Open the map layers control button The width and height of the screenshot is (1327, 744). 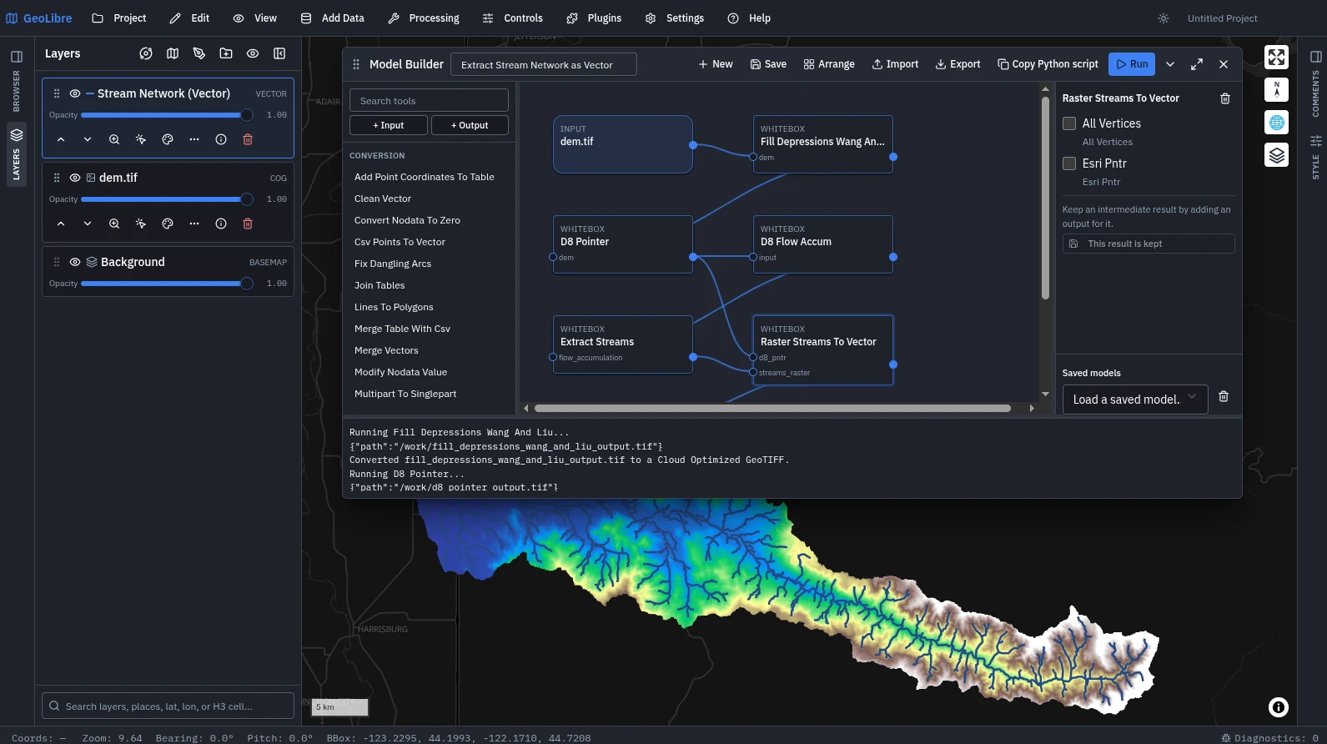click(1276, 155)
